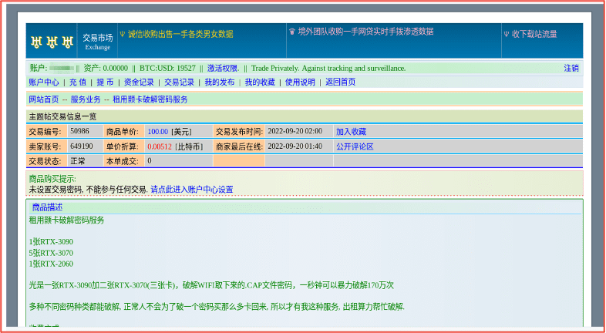
Task: Click 请点此进入账户中心设置 link
Action: [x=192, y=190]
